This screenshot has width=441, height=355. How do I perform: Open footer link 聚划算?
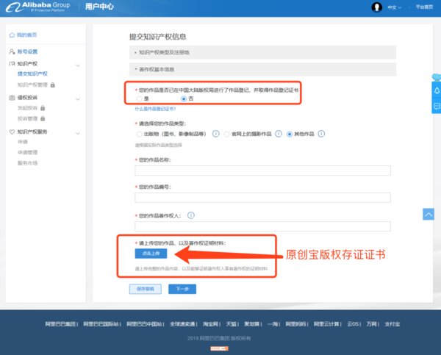tap(251, 324)
